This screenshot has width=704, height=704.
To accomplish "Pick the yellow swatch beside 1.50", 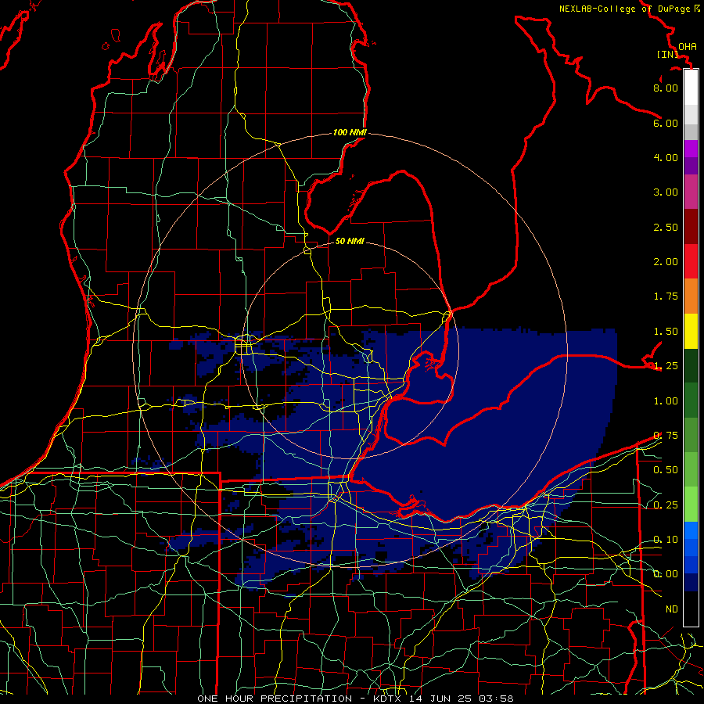I will (691, 331).
